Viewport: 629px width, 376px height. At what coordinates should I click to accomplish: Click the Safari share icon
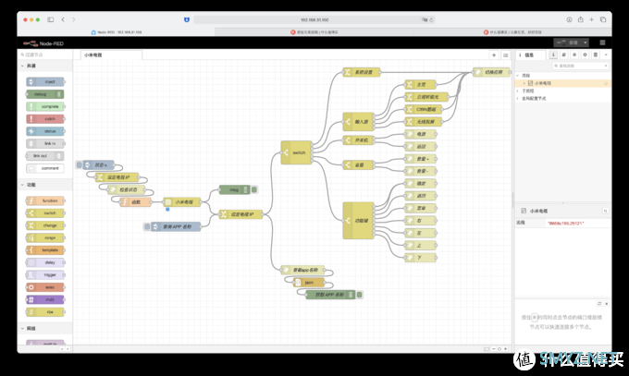coord(582,19)
